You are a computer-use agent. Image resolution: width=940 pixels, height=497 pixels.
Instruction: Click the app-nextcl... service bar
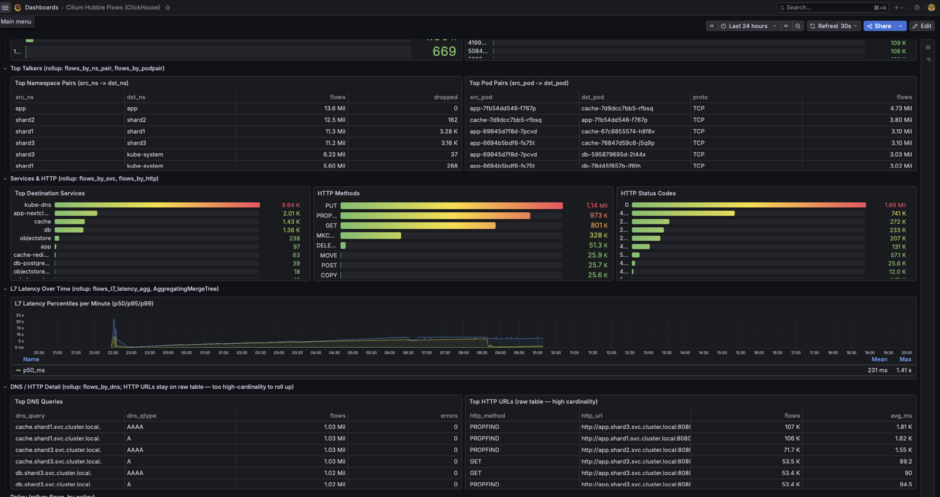[76, 213]
